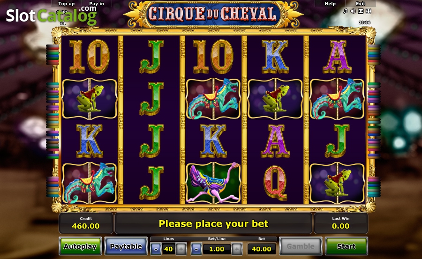Mute the sound speaker icon
This screenshot has height=259, width=422.
point(353,11)
